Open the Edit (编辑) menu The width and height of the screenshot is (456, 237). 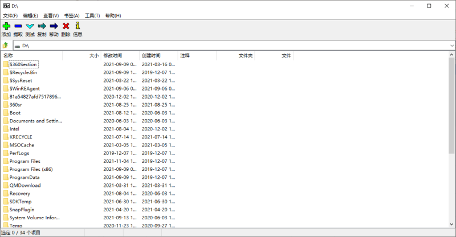[31, 15]
